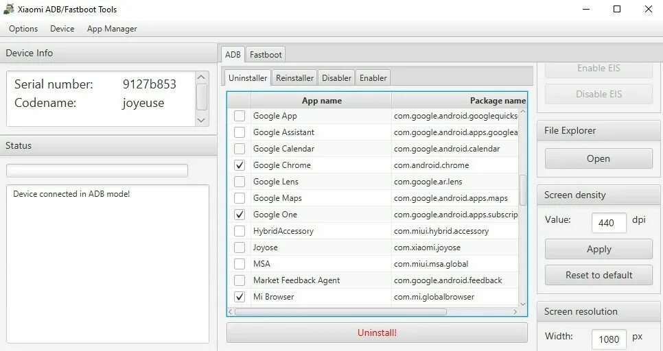Check the Google Maps checkbox
The height and width of the screenshot is (351, 663).
pyautogui.click(x=240, y=198)
